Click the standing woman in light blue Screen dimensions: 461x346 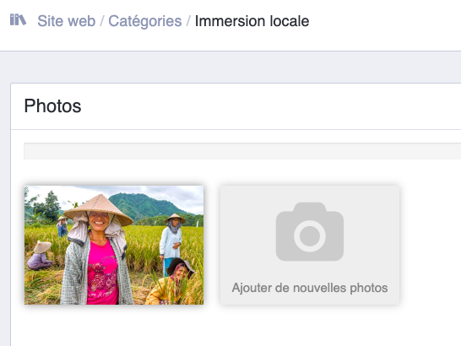172,242
